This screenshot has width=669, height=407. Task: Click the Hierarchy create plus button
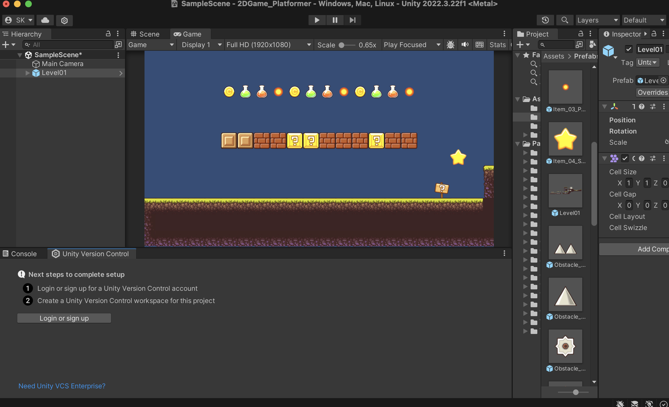click(x=8, y=45)
